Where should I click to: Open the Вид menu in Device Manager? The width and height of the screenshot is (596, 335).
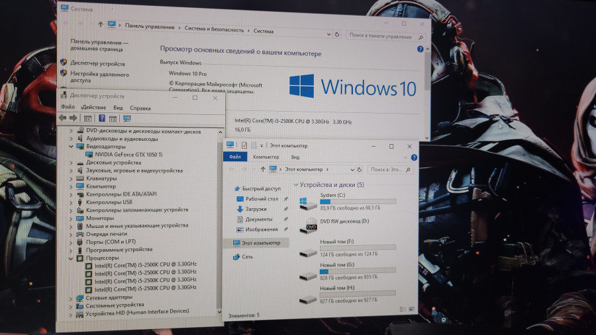[x=118, y=108]
